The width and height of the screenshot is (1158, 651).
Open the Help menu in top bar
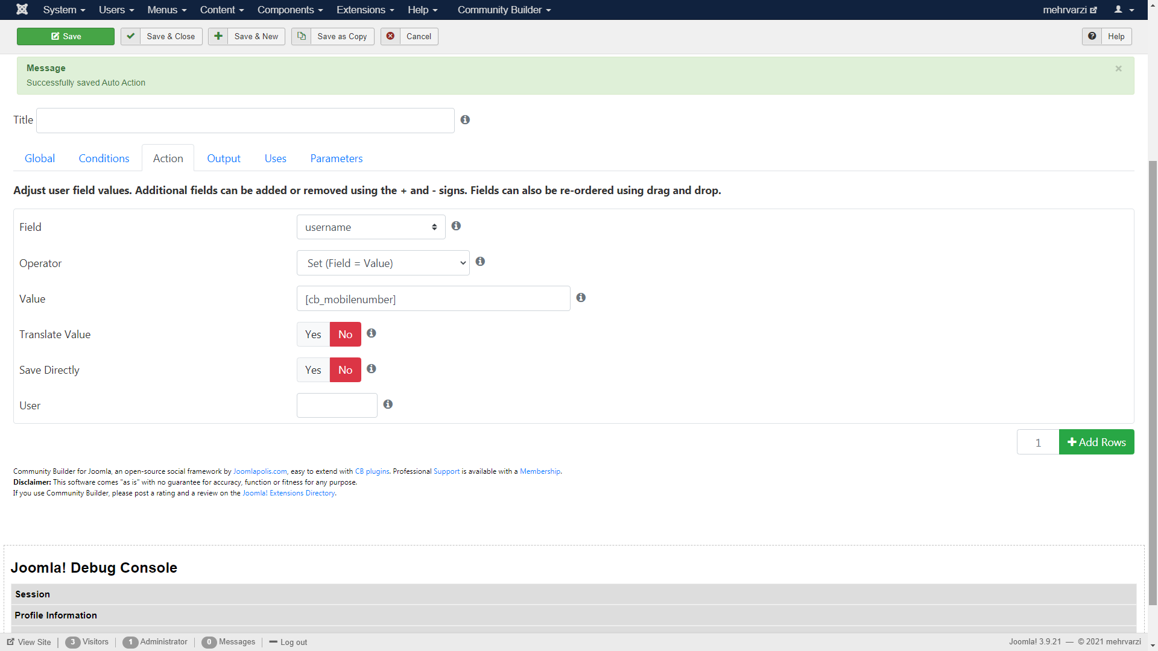click(x=422, y=10)
